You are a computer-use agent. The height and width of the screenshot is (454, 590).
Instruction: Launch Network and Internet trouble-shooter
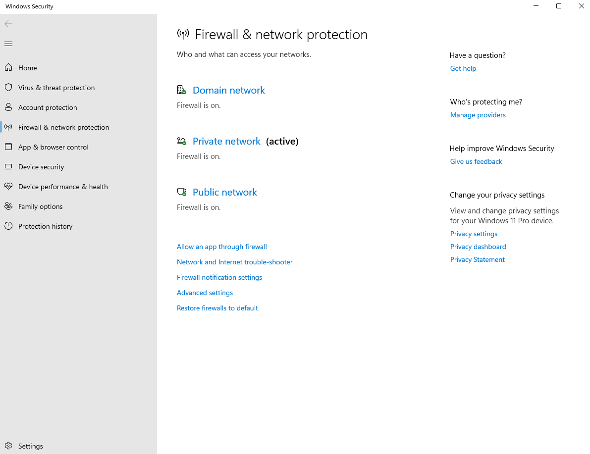pyautogui.click(x=234, y=262)
